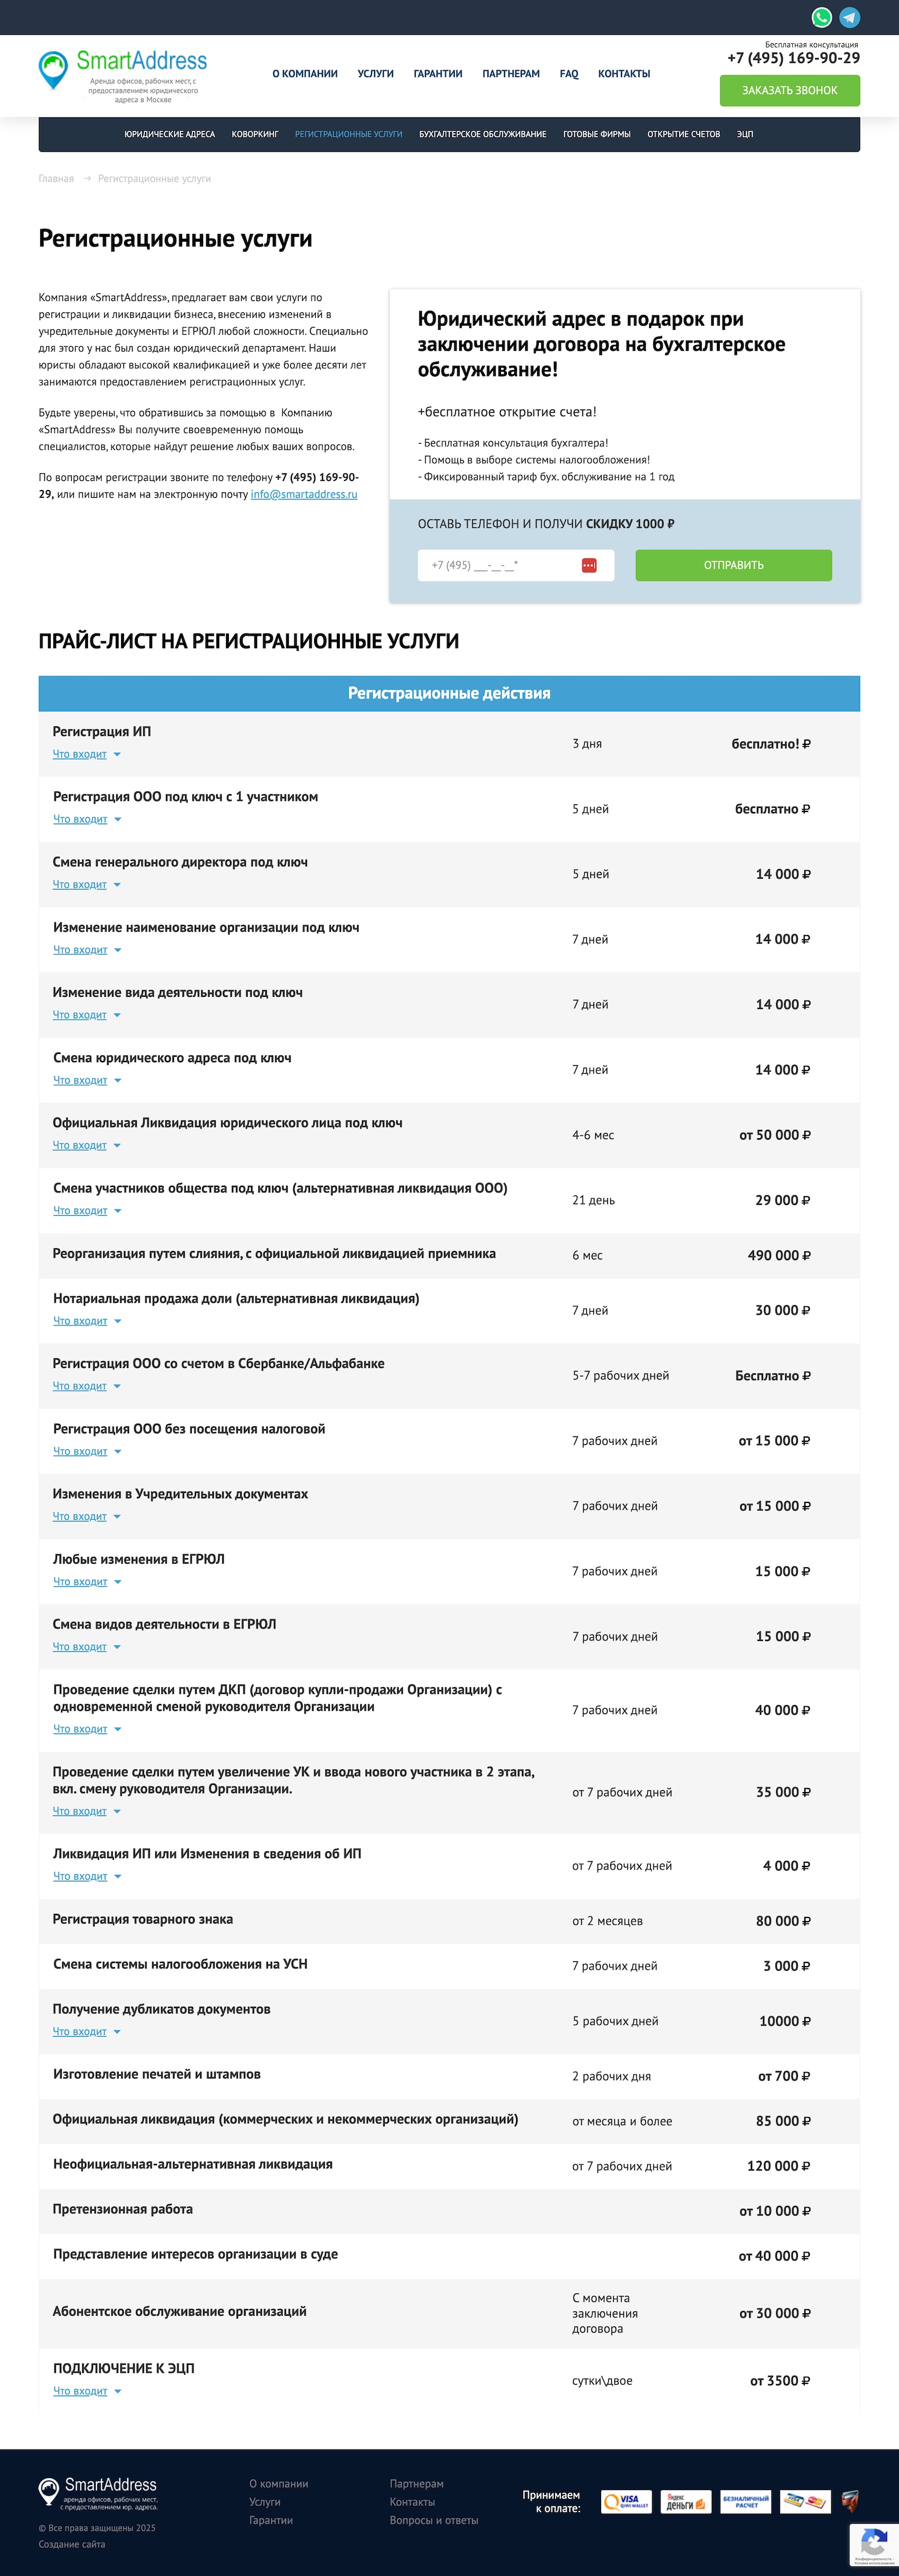899x2576 pixels.
Task: Expand "Что входит" under Любые изменения в ЕГРЮЛ
Action: [x=80, y=1582]
